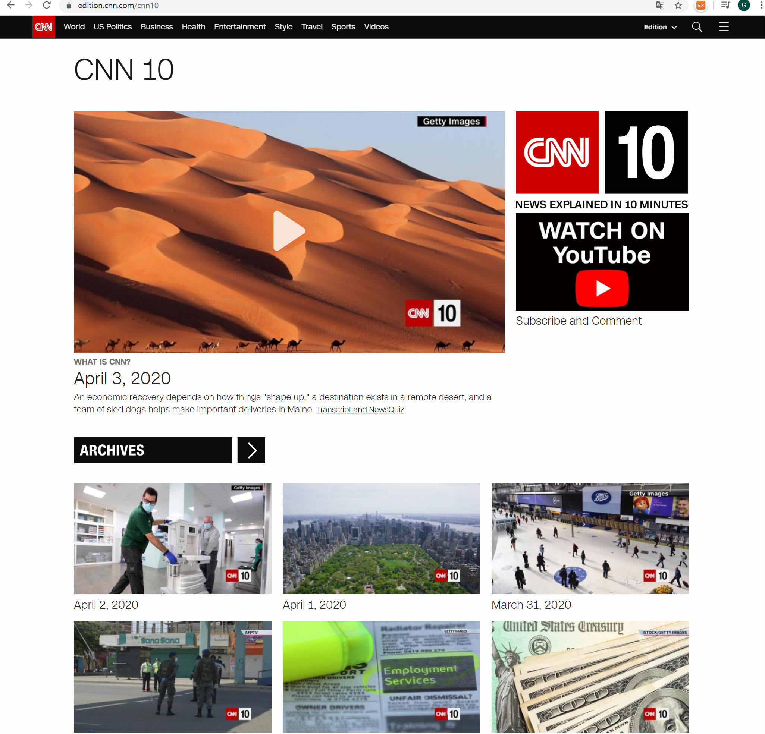Viewport: 765px width, 734px height.
Task: Open the Health section
Action: tap(194, 27)
